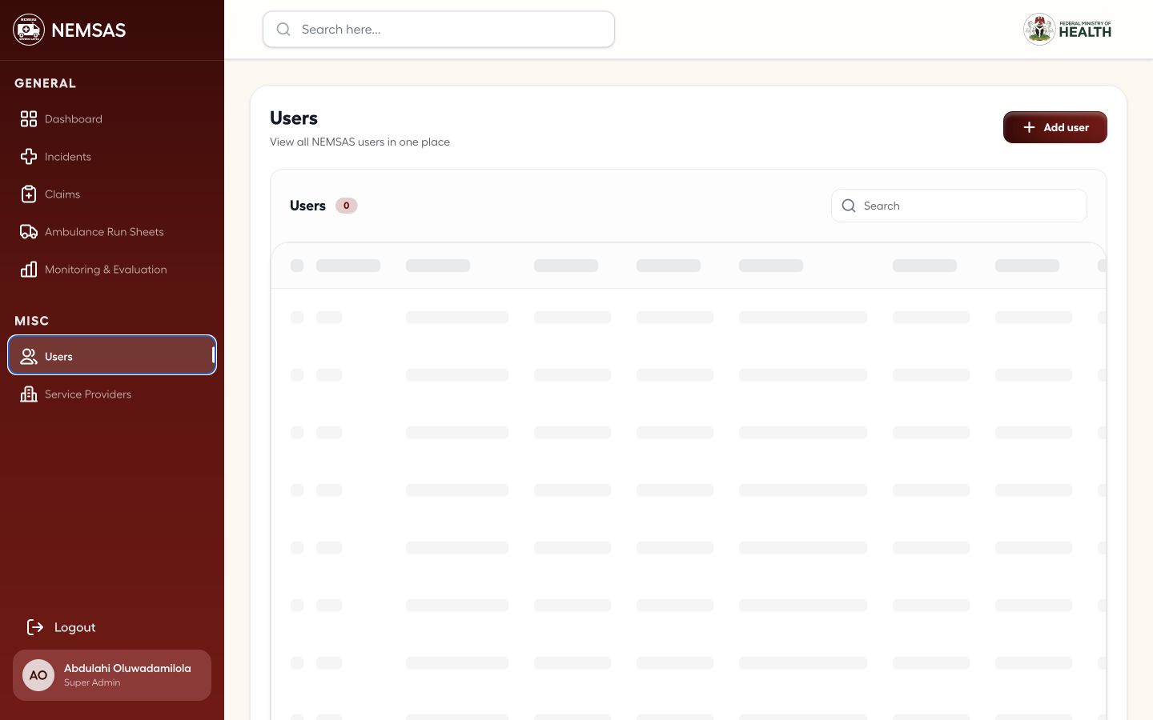This screenshot has width=1153, height=720.
Task: Click the Add user button
Action: pyautogui.click(x=1055, y=127)
